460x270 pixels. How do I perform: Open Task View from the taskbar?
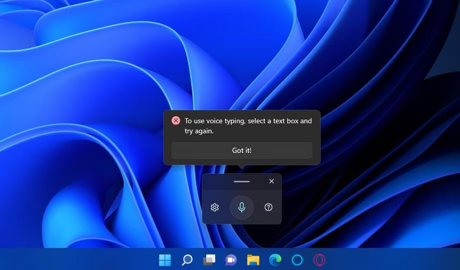[209, 260]
